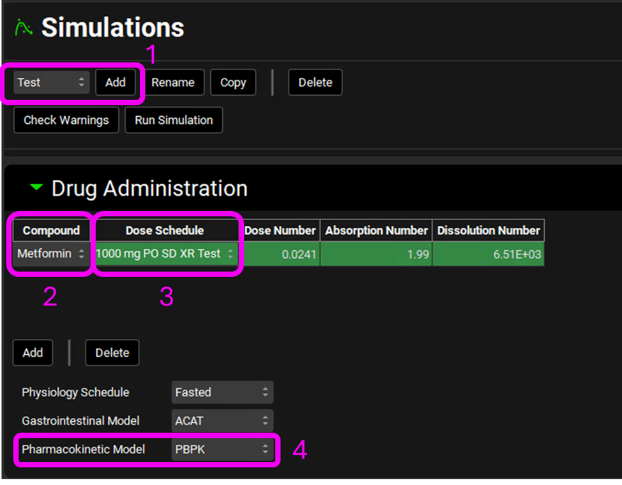Open the Metformin compound dropdown
This screenshot has height=485, width=622.
tap(51, 253)
